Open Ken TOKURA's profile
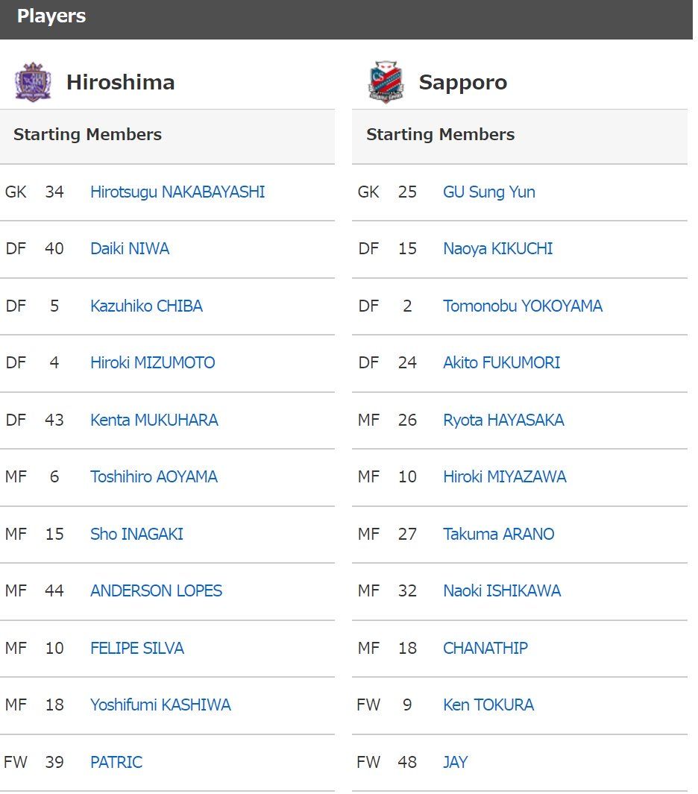This screenshot has width=698, height=794. [487, 705]
